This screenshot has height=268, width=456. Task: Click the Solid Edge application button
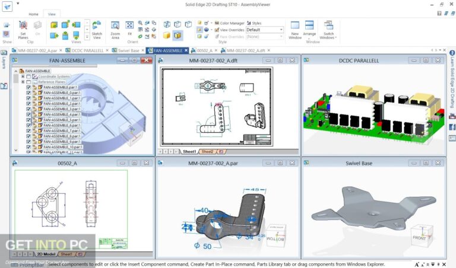[x=7, y=7]
